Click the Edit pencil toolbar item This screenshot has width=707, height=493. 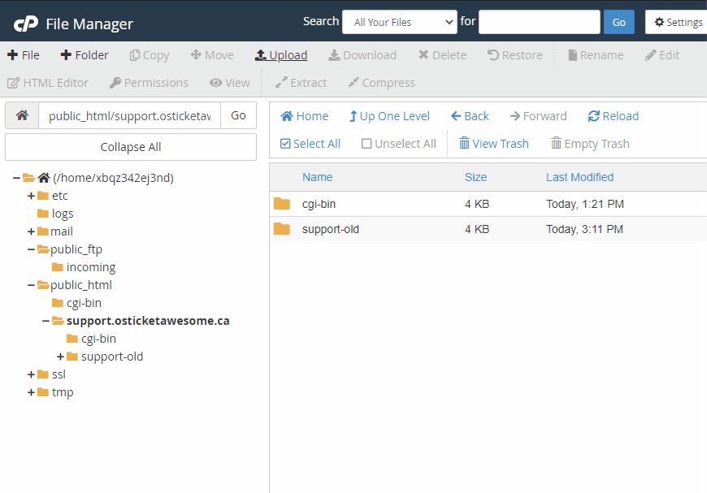[x=662, y=55]
